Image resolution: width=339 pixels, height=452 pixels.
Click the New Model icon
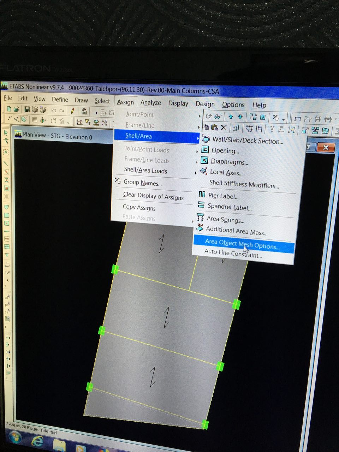(x=9, y=109)
